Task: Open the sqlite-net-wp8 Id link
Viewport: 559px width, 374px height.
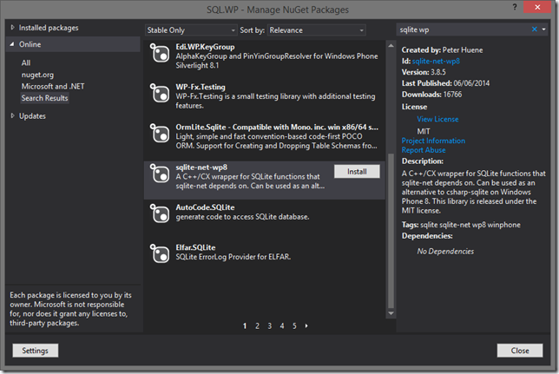Action: click(436, 61)
